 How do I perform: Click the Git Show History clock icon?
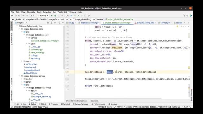85,16
